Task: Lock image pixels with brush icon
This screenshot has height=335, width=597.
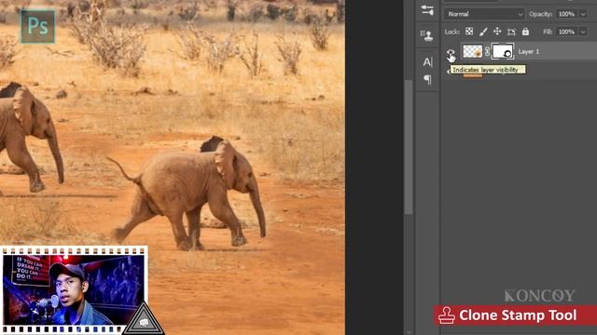Action: 483,32
